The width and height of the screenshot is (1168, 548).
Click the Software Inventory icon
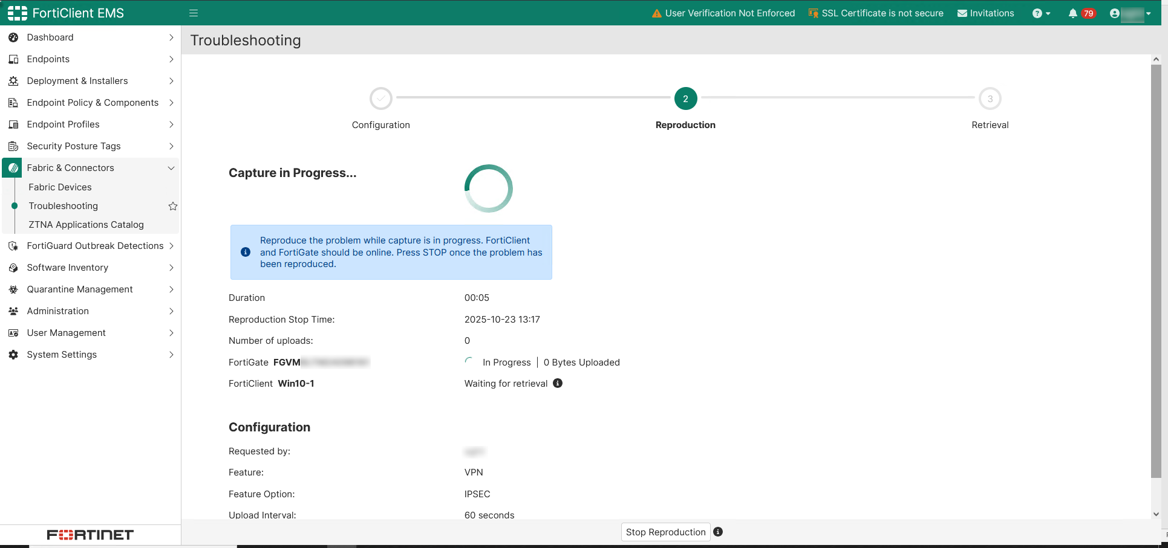click(13, 268)
